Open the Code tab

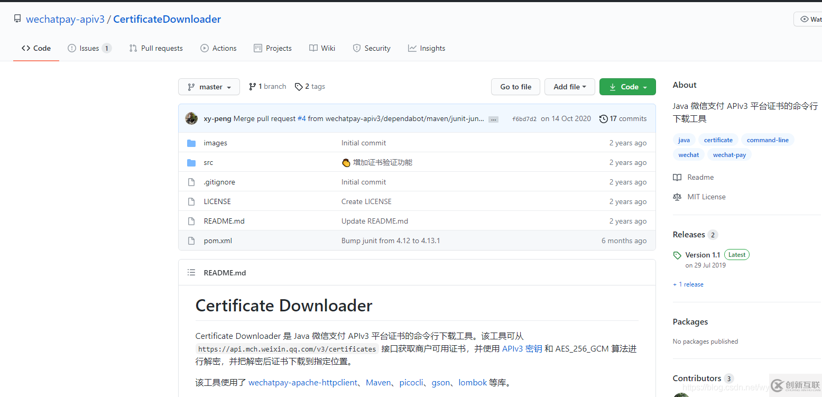[36, 48]
